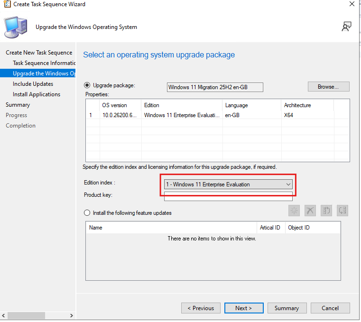Viewport: 361px width, 322px height.
Task: Click the Browse button for upgrade package
Action: pyautogui.click(x=328, y=87)
